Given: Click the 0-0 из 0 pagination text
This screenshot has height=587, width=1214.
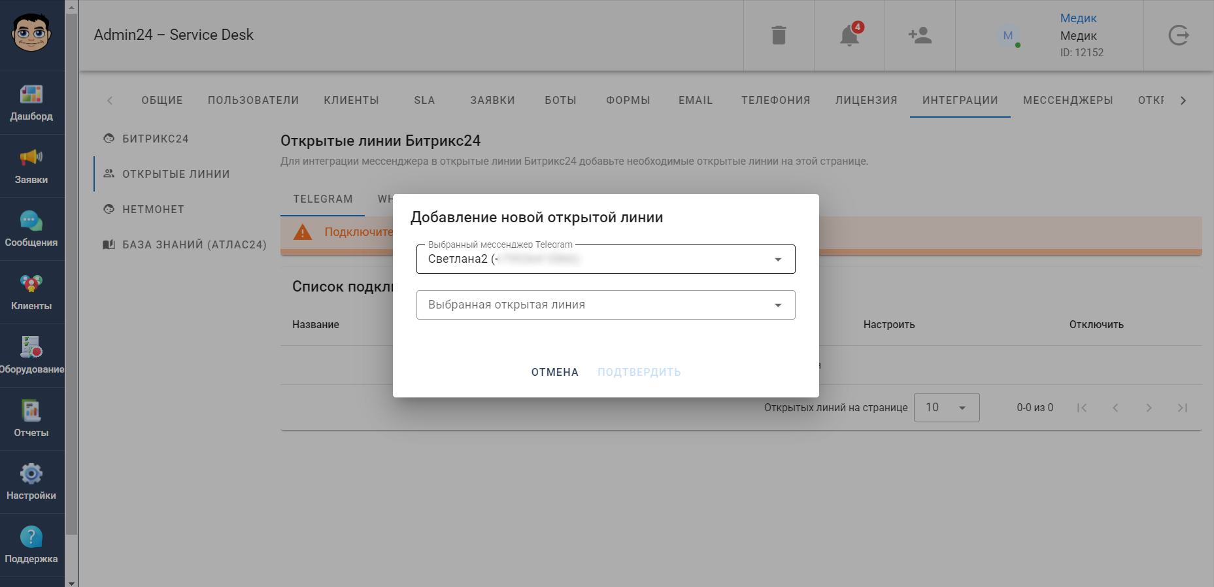Looking at the screenshot, I should pos(1035,408).
